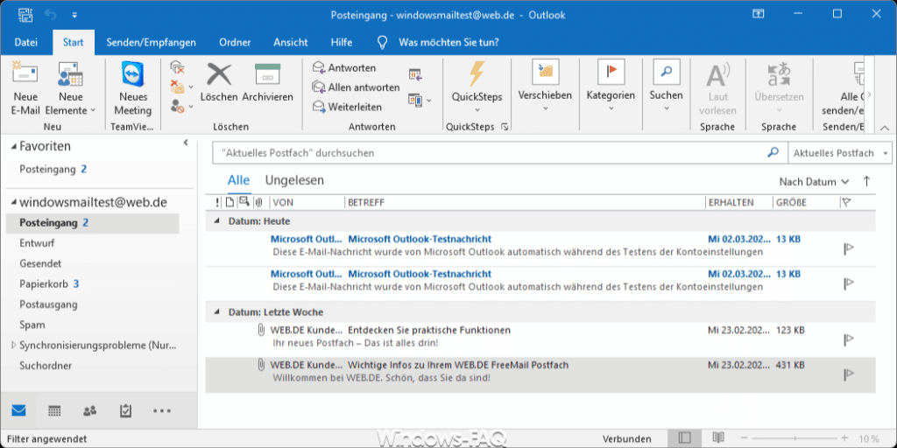Click the reply with meeting icon
The height and width of the screenshot is (448, 897).
point(415,74)
